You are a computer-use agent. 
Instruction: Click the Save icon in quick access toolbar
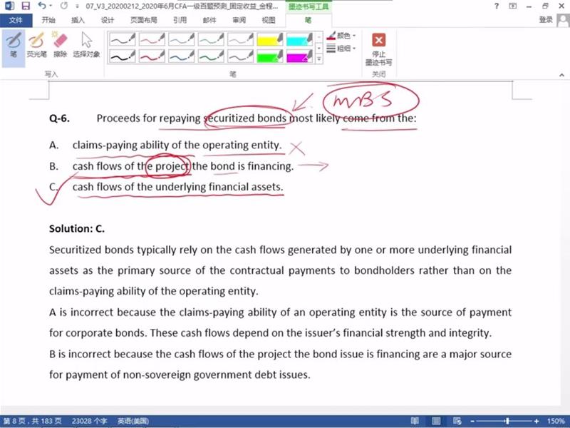click(26, 6)
